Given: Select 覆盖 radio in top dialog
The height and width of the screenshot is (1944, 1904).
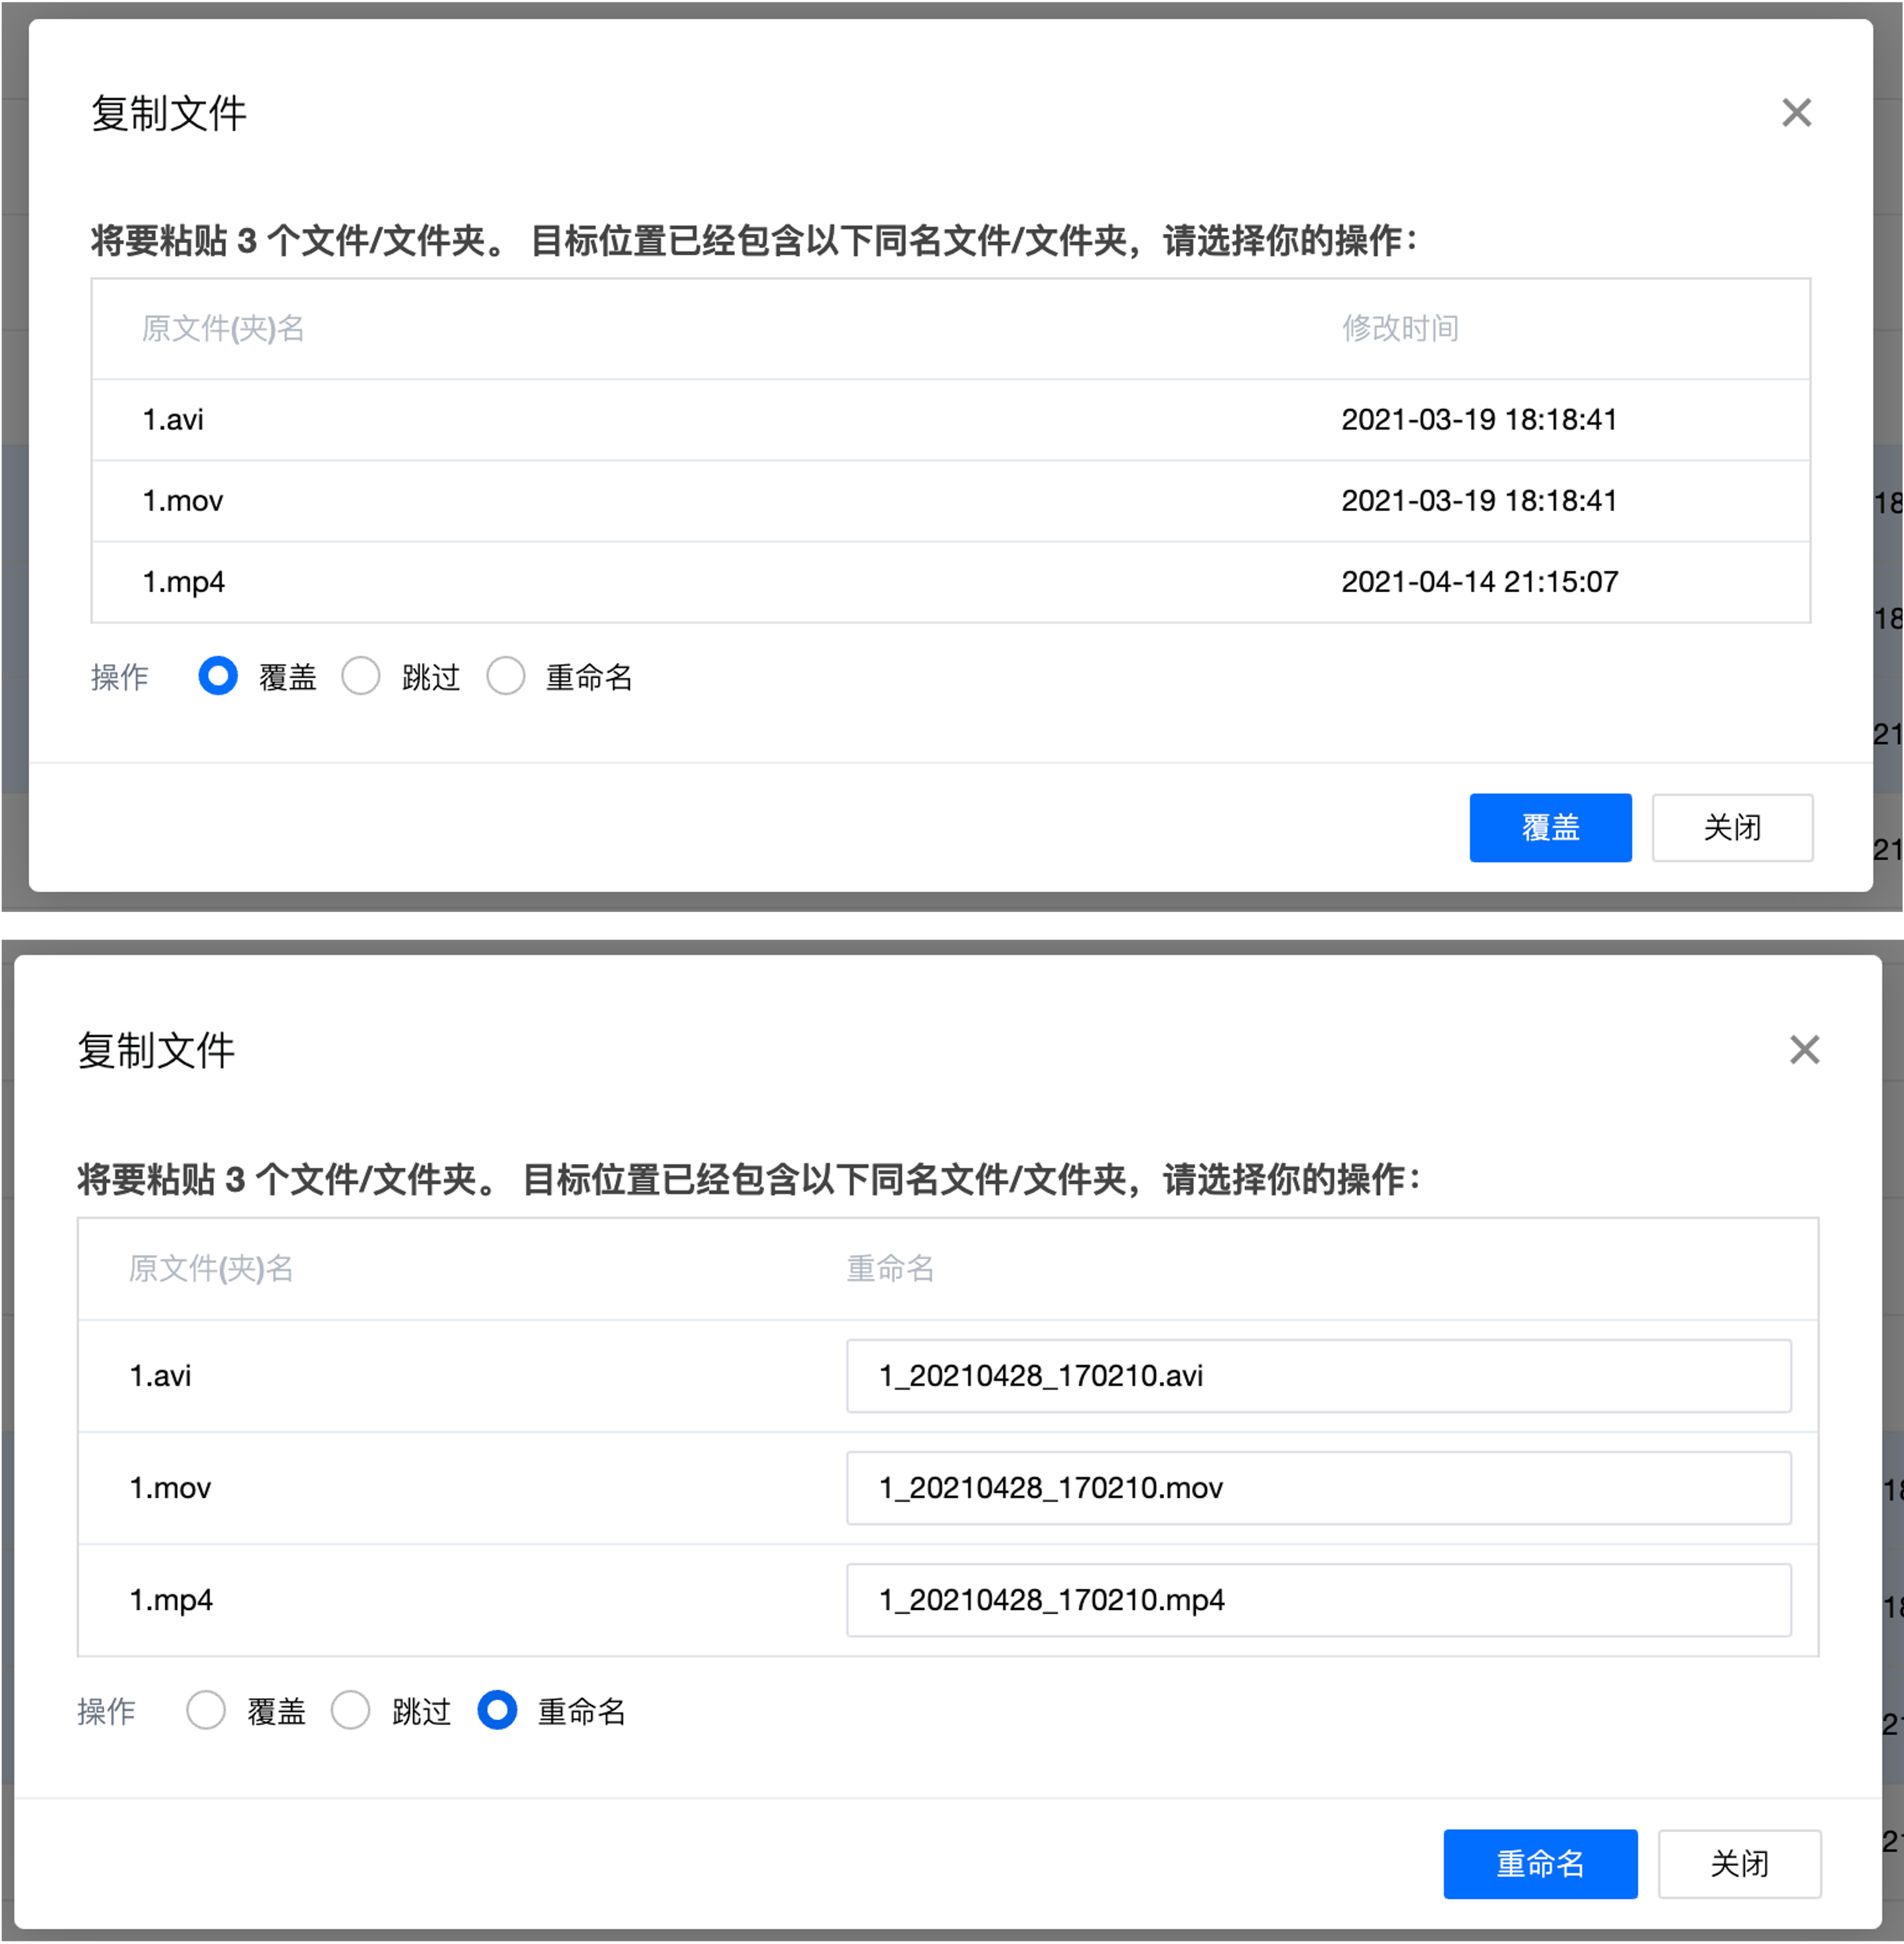Looking at the screenshot, I should click(218, 676).
